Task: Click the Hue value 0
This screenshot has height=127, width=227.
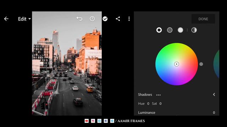Action: (x=148, y=103)
